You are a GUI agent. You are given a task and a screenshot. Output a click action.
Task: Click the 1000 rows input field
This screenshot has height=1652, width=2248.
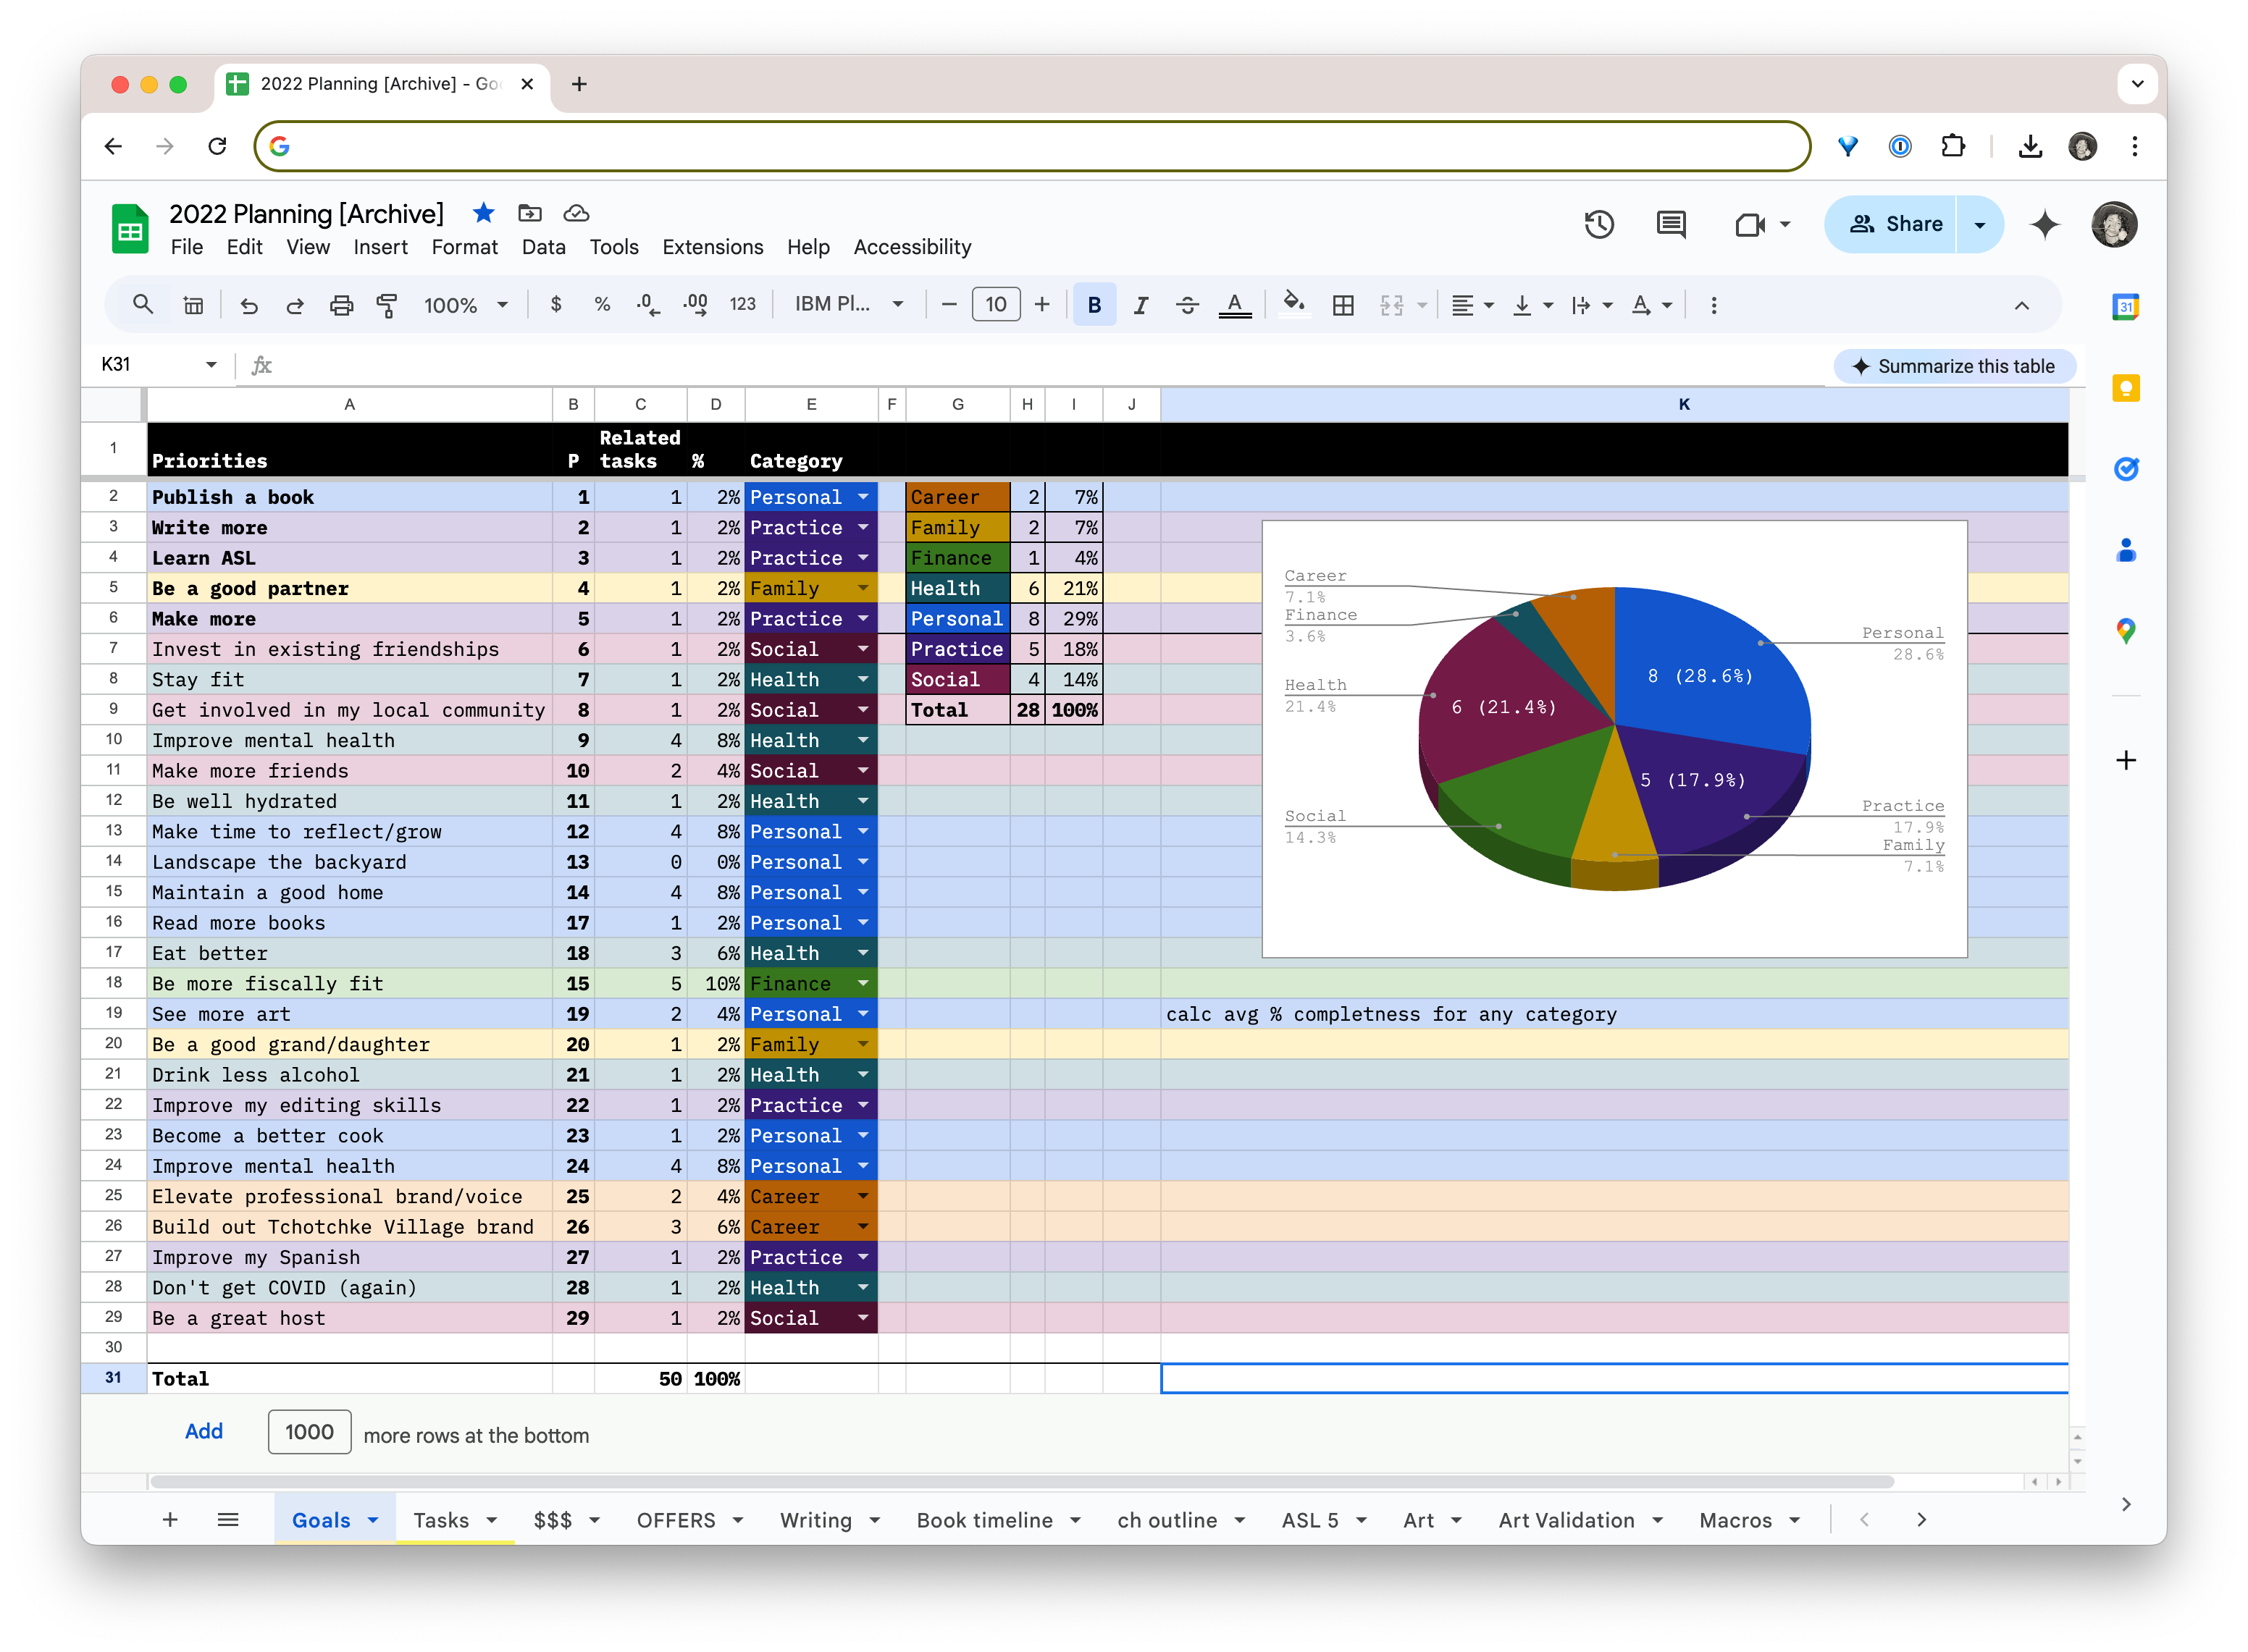point(309,1432)
